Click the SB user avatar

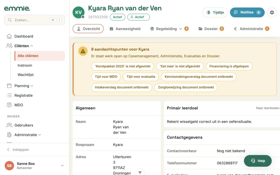tap(9, 166)
